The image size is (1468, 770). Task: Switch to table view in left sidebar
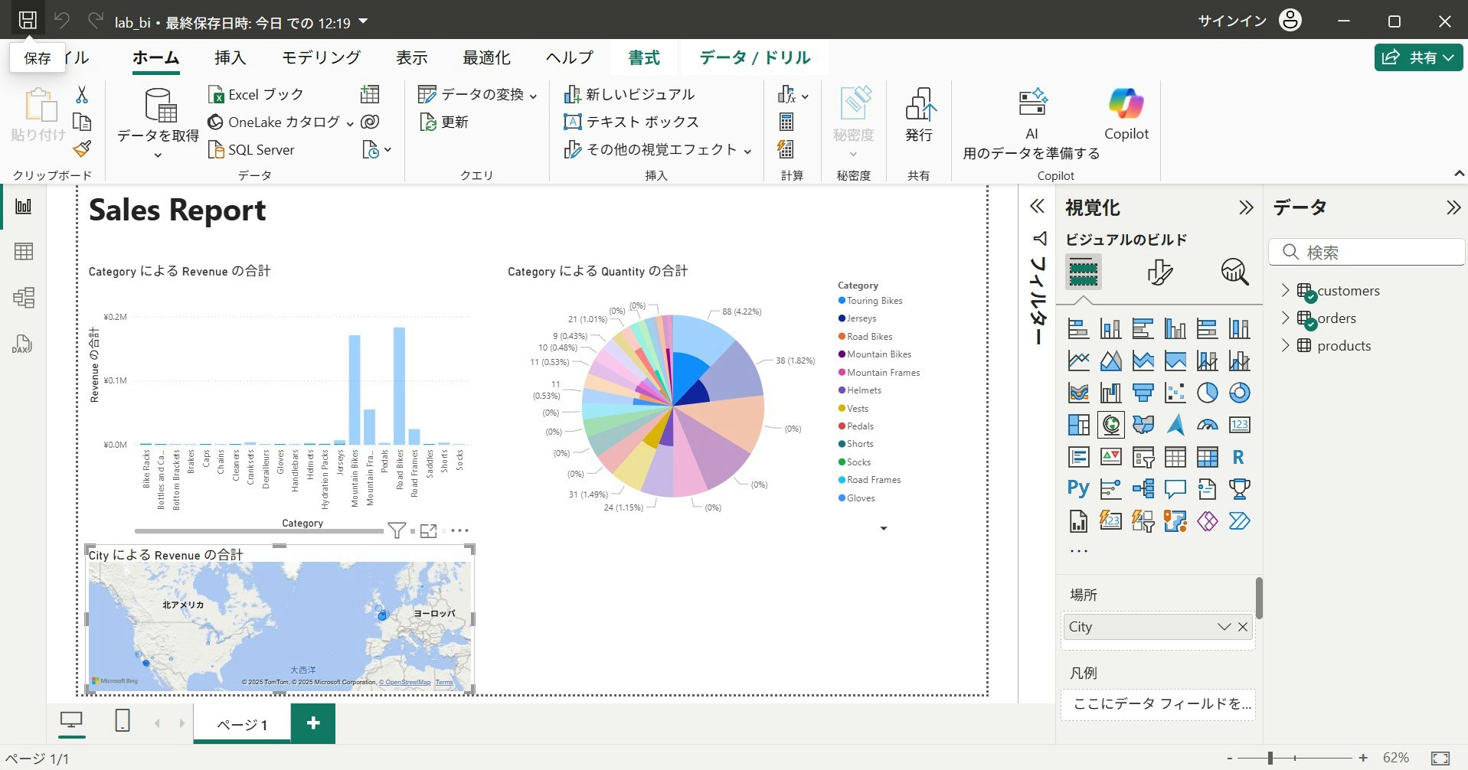pyautogui.click(x=24, y=252)
